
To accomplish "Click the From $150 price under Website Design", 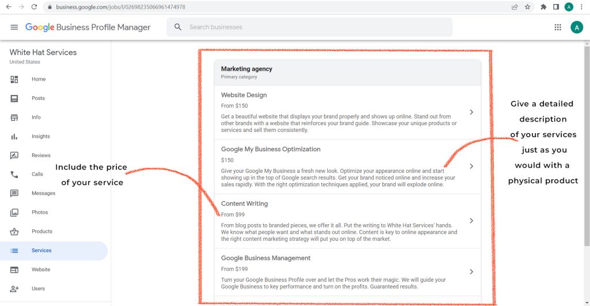I will pos(234,106).
